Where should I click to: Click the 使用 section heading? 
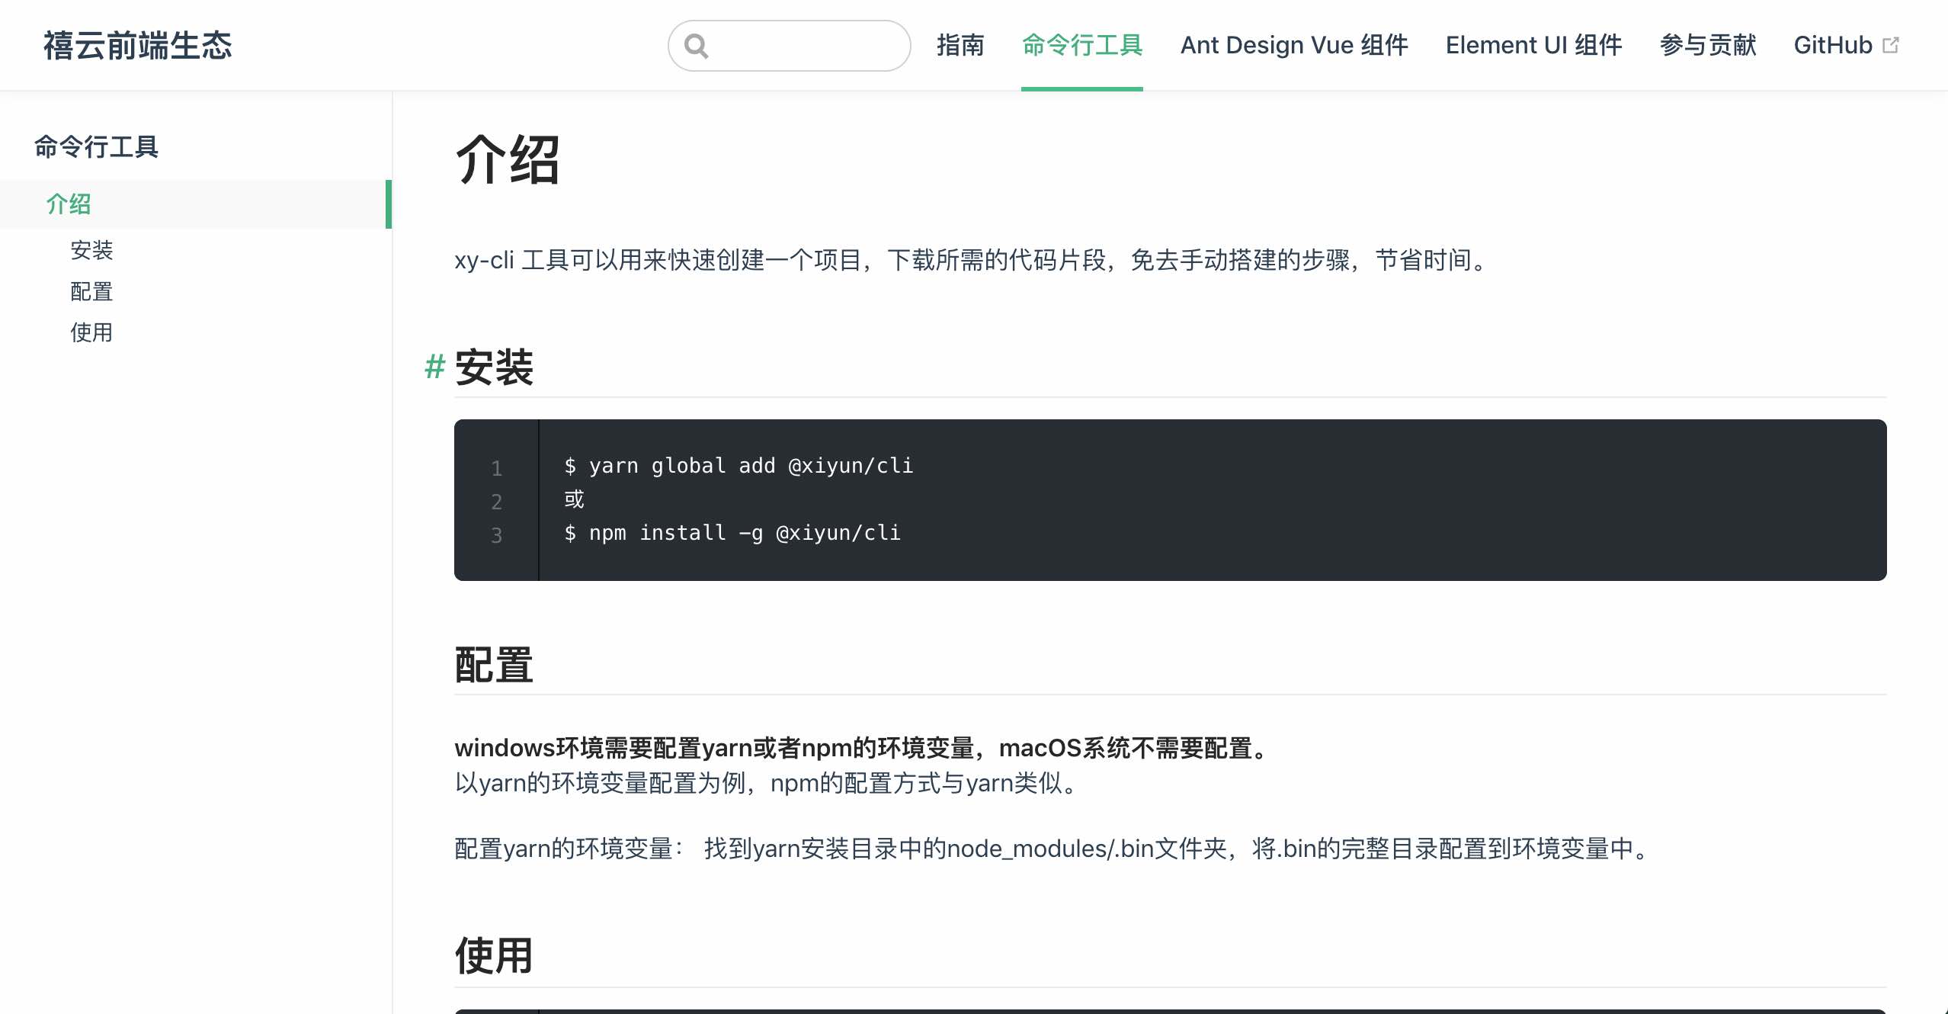pos(494,956)
